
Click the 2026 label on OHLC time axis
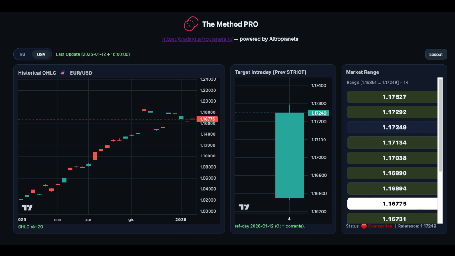click(181, 219)
